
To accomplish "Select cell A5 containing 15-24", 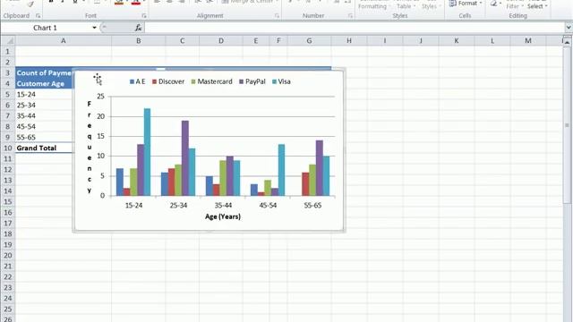I will pos(44,94).
